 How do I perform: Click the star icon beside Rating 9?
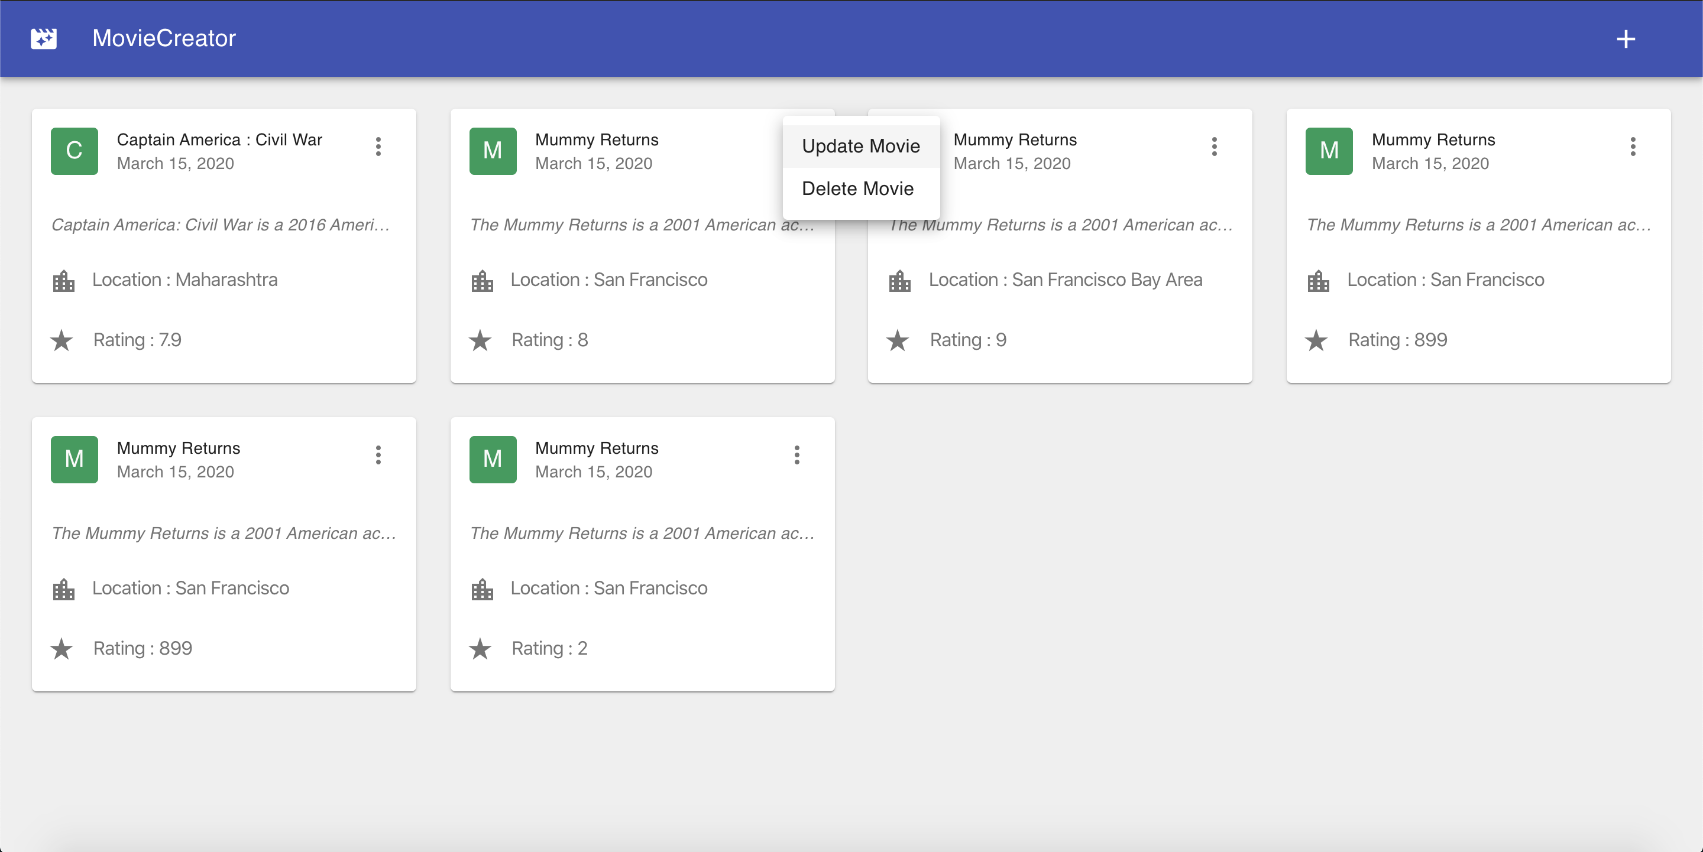(x=898, y=341)
